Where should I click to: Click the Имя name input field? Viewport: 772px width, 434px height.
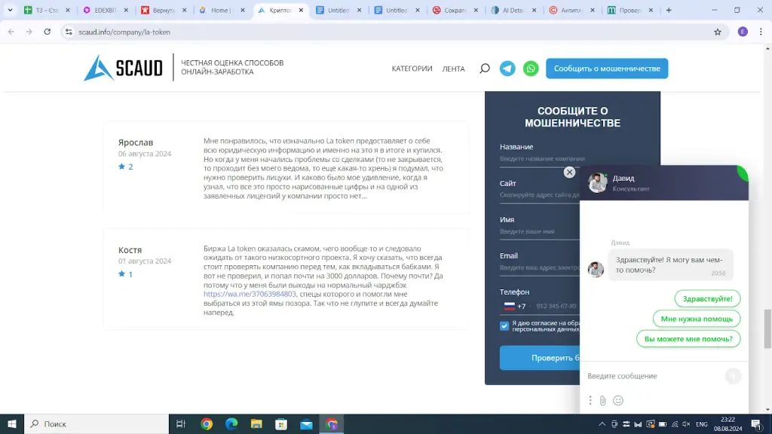540,231
